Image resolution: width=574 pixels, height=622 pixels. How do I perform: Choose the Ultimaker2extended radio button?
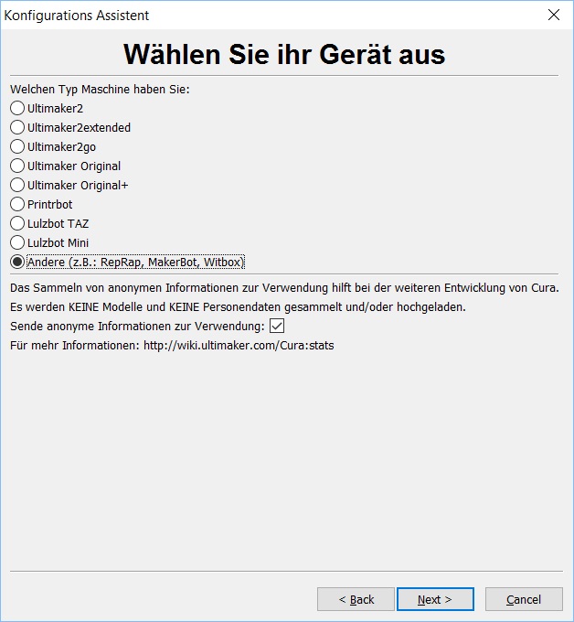(x=17, y=127)
